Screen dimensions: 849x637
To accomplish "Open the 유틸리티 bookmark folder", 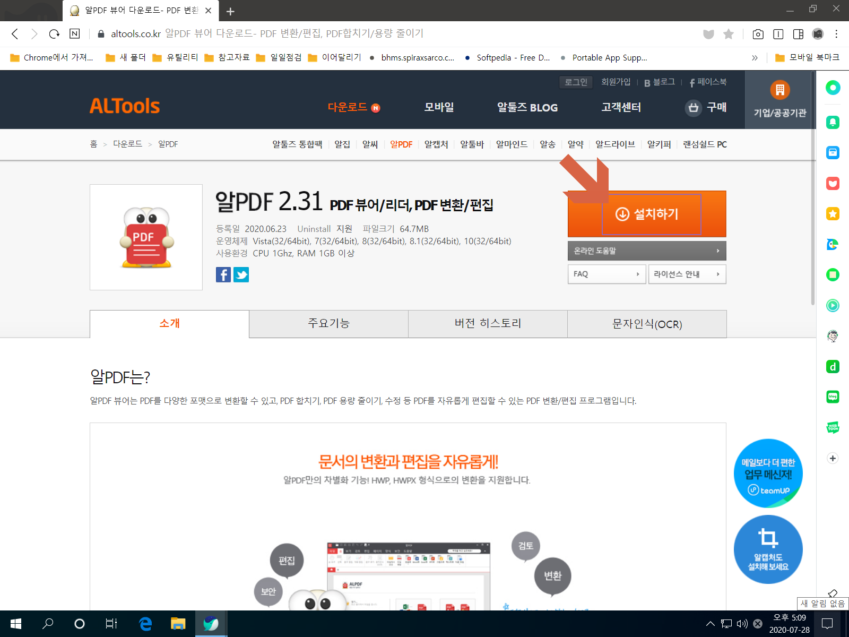I will tap(175, 57).
